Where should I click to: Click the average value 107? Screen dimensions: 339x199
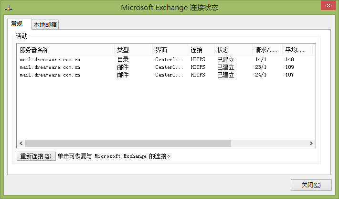click(x=289, y=75)
